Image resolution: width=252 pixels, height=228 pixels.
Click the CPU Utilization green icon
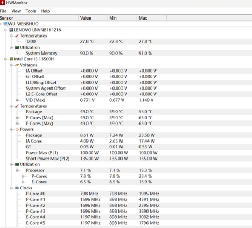coord(17,164)
